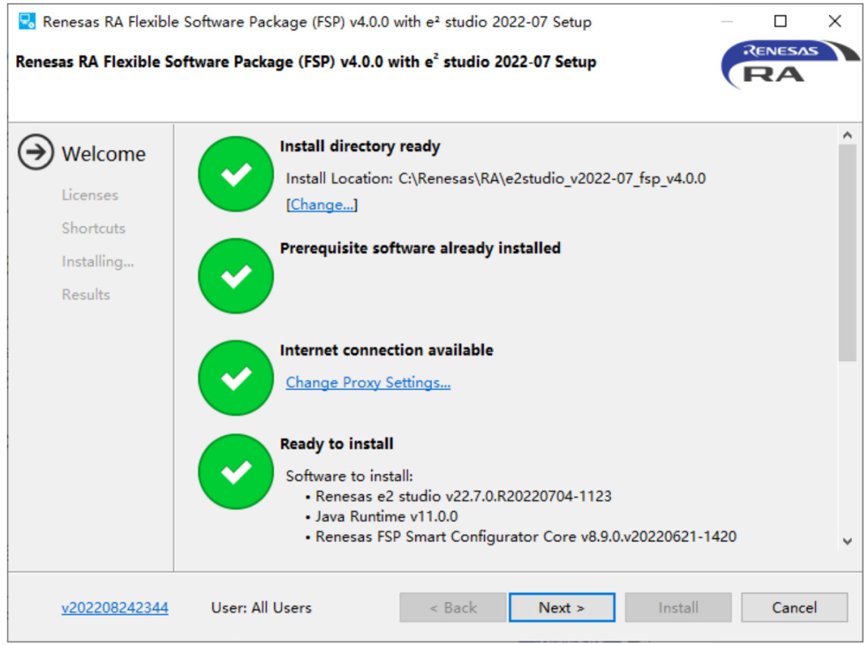
Task: Click the bold setup title header text
Action: tap(306, 61)
